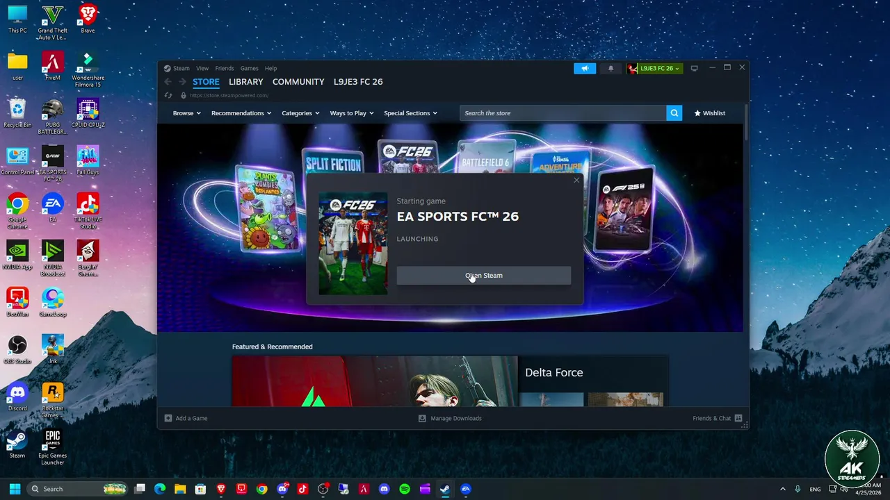Open the View menu
This screenshot has width=890, height=500.
(202, 68)
